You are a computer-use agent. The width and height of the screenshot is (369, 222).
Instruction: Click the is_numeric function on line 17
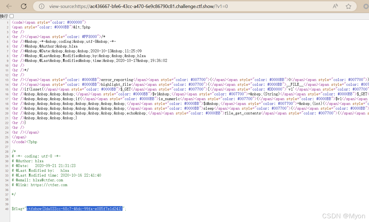click(x=169, y=99)
